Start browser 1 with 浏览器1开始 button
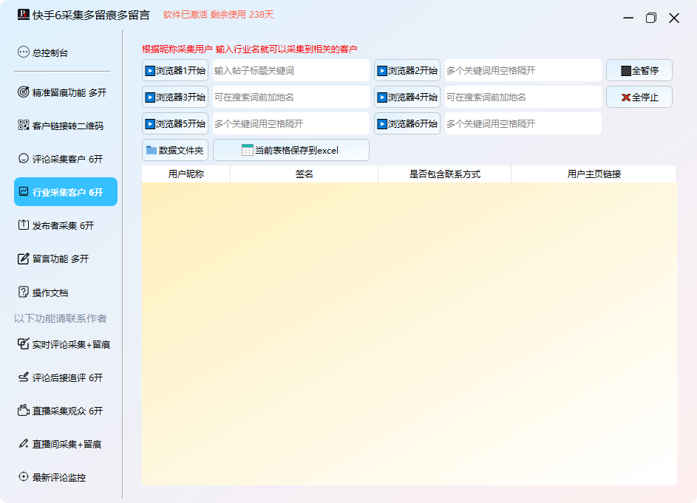Viewport: 697px width, 503px height. point(175,71)
